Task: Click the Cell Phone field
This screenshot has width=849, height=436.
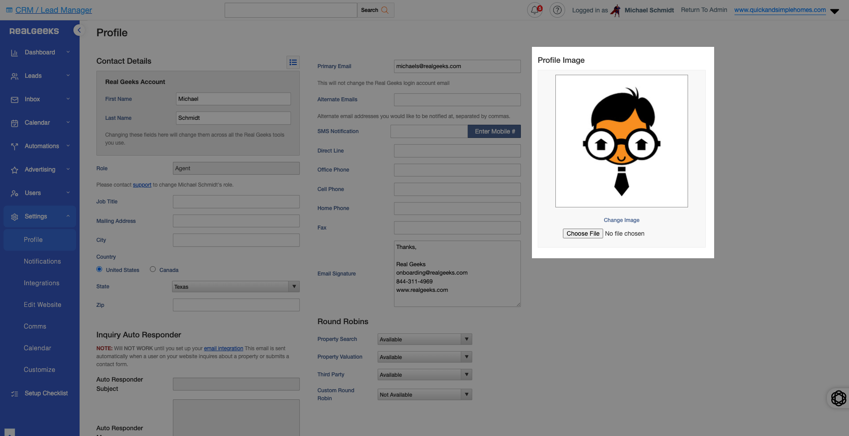Action: (x=457, y=189)
